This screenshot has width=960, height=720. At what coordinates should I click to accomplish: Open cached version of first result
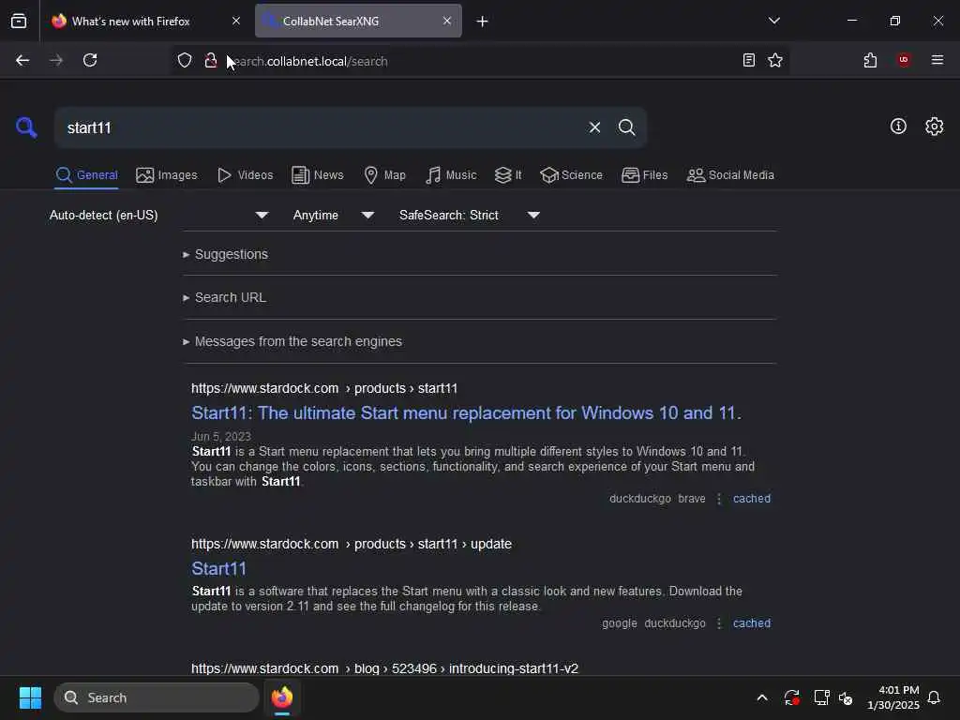pyautogui.click(x=751, y=499)
